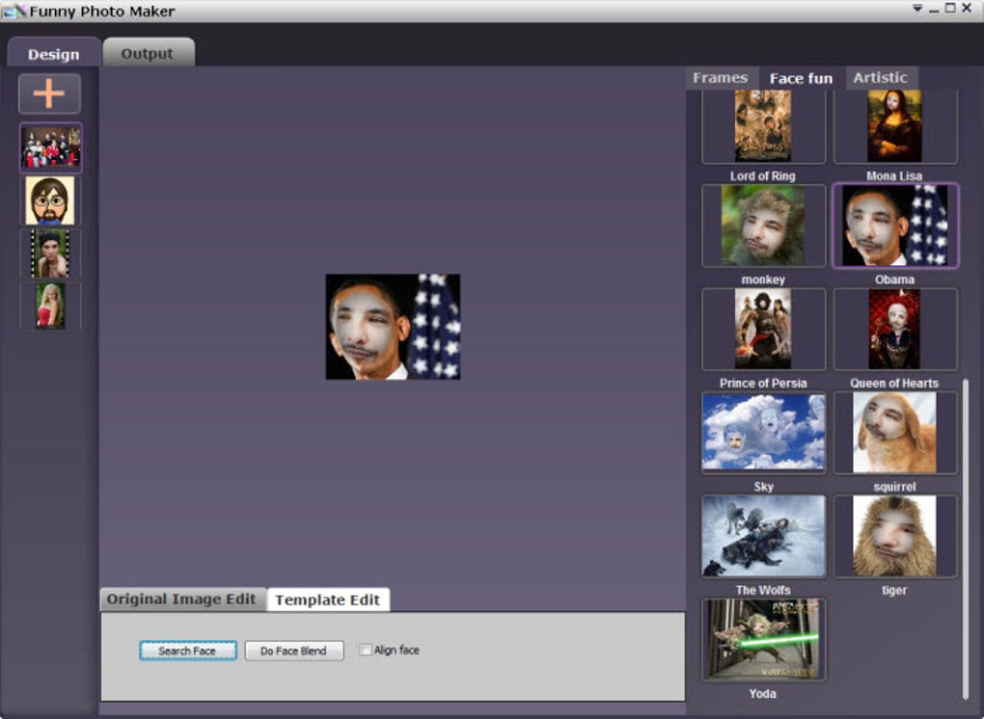Choose the Mona Lisa template
Viewport: 984px width, 719px height.
(x=895, y=125)
